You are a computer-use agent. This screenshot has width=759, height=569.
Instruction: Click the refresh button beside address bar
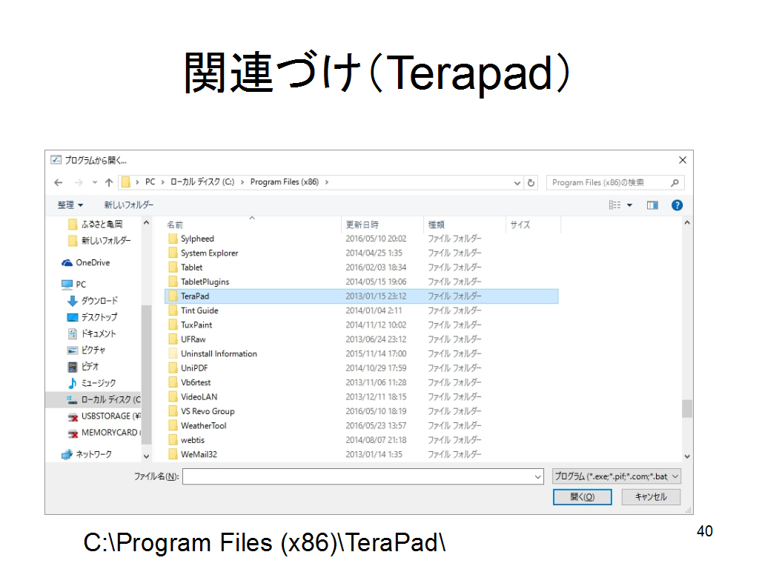(531, 182)
